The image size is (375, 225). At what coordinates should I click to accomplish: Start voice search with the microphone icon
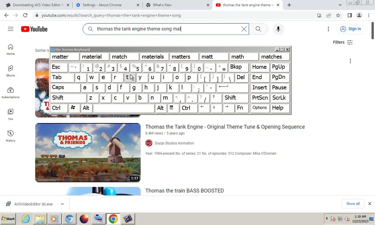[278, 29]
